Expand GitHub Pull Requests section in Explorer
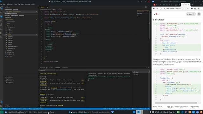 point(11,13)
